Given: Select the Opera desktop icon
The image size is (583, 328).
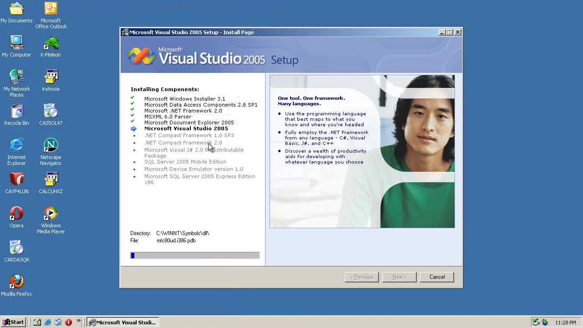Looking at the screenshot, I should [16, 217].
